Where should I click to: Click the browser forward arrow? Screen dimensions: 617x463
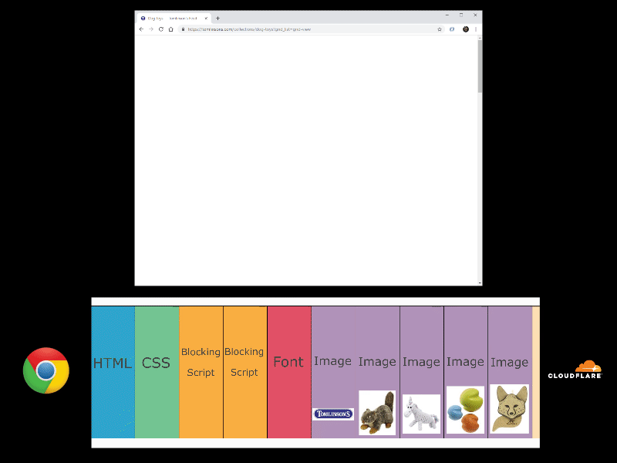click(x=151, y=29)
